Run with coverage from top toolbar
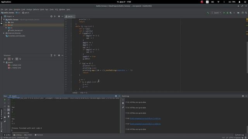This screenshot has width=248, height=139. tap(231, 13)
